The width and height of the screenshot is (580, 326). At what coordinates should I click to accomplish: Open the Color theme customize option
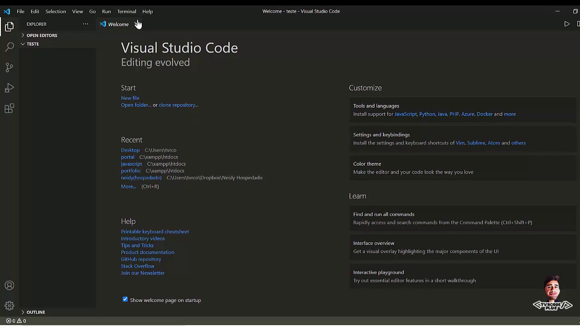tap(367, 164)
